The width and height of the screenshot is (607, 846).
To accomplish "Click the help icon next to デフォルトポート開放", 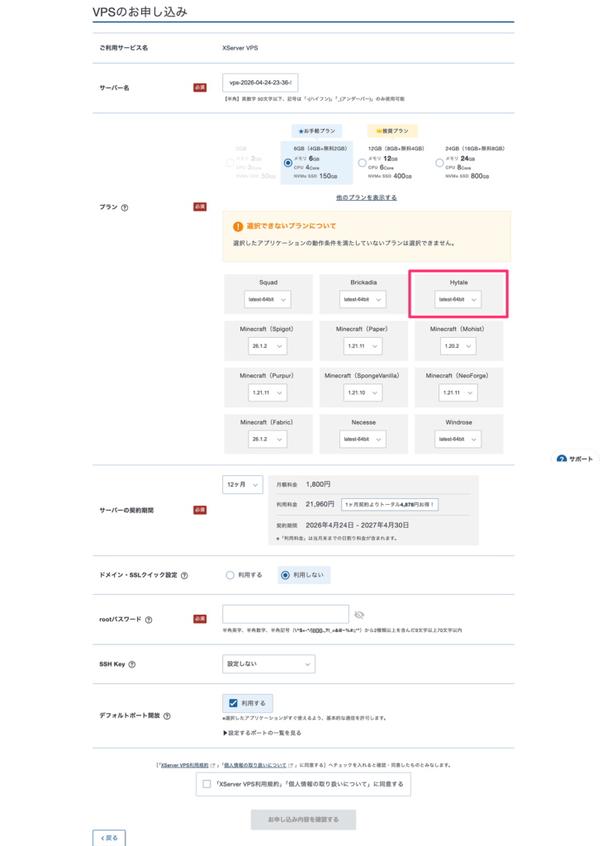I will coord(168,715).
